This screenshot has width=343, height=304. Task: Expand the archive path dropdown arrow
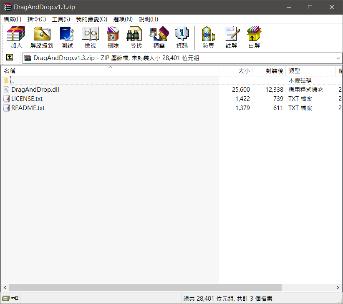(x=338, y=58)
